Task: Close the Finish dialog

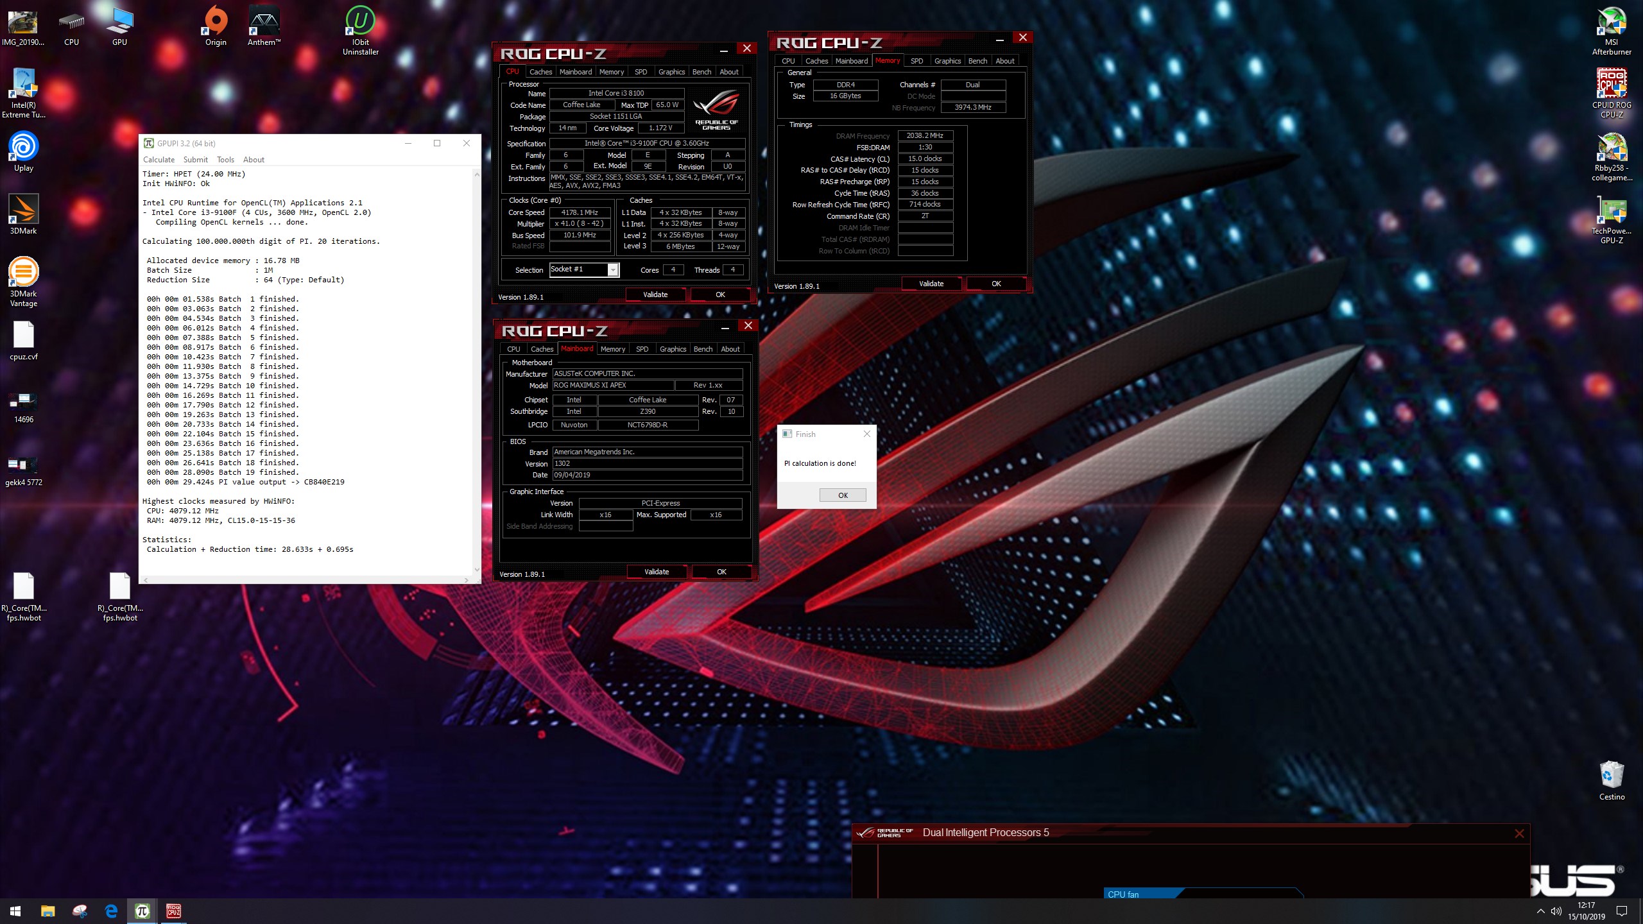Action: coord(867,434)
